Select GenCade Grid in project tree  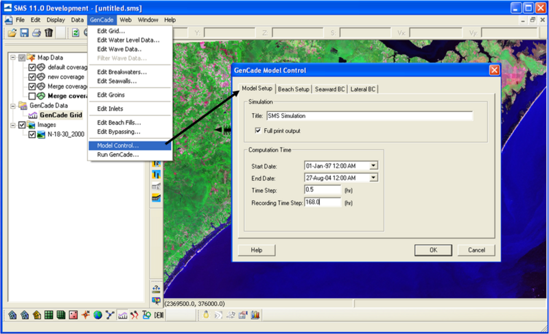pyautogui.click(x=61, y=115)
